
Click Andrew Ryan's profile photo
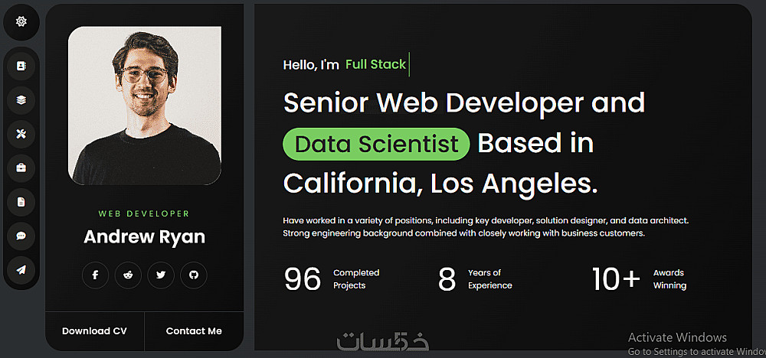click(x=145, y=106)
